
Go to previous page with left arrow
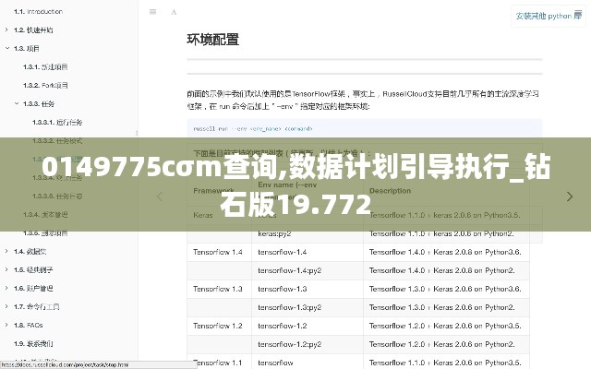click(x=160, y=196)
